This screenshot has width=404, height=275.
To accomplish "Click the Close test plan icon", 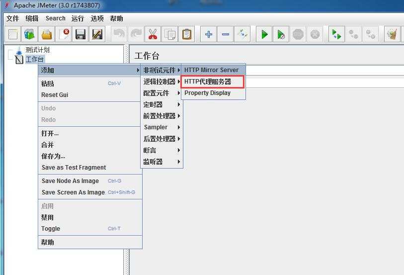I will [64, 34].
